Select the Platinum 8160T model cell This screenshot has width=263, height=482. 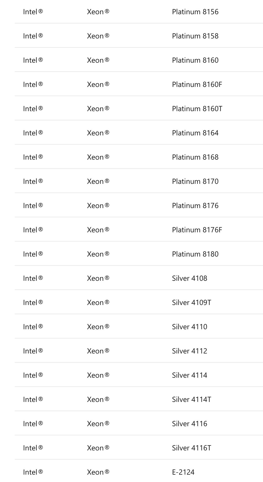(x=197, y=109)
